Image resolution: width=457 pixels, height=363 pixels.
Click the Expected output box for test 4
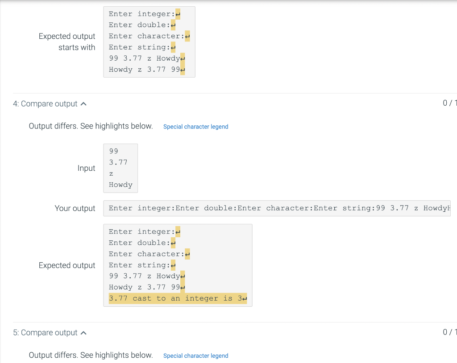point(178,265)
